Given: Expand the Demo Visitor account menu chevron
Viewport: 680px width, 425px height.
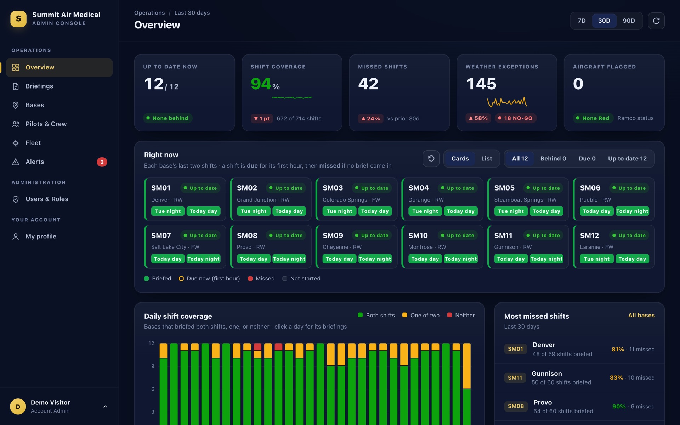Looking at the screenshot, I should (x=105, y=407).
